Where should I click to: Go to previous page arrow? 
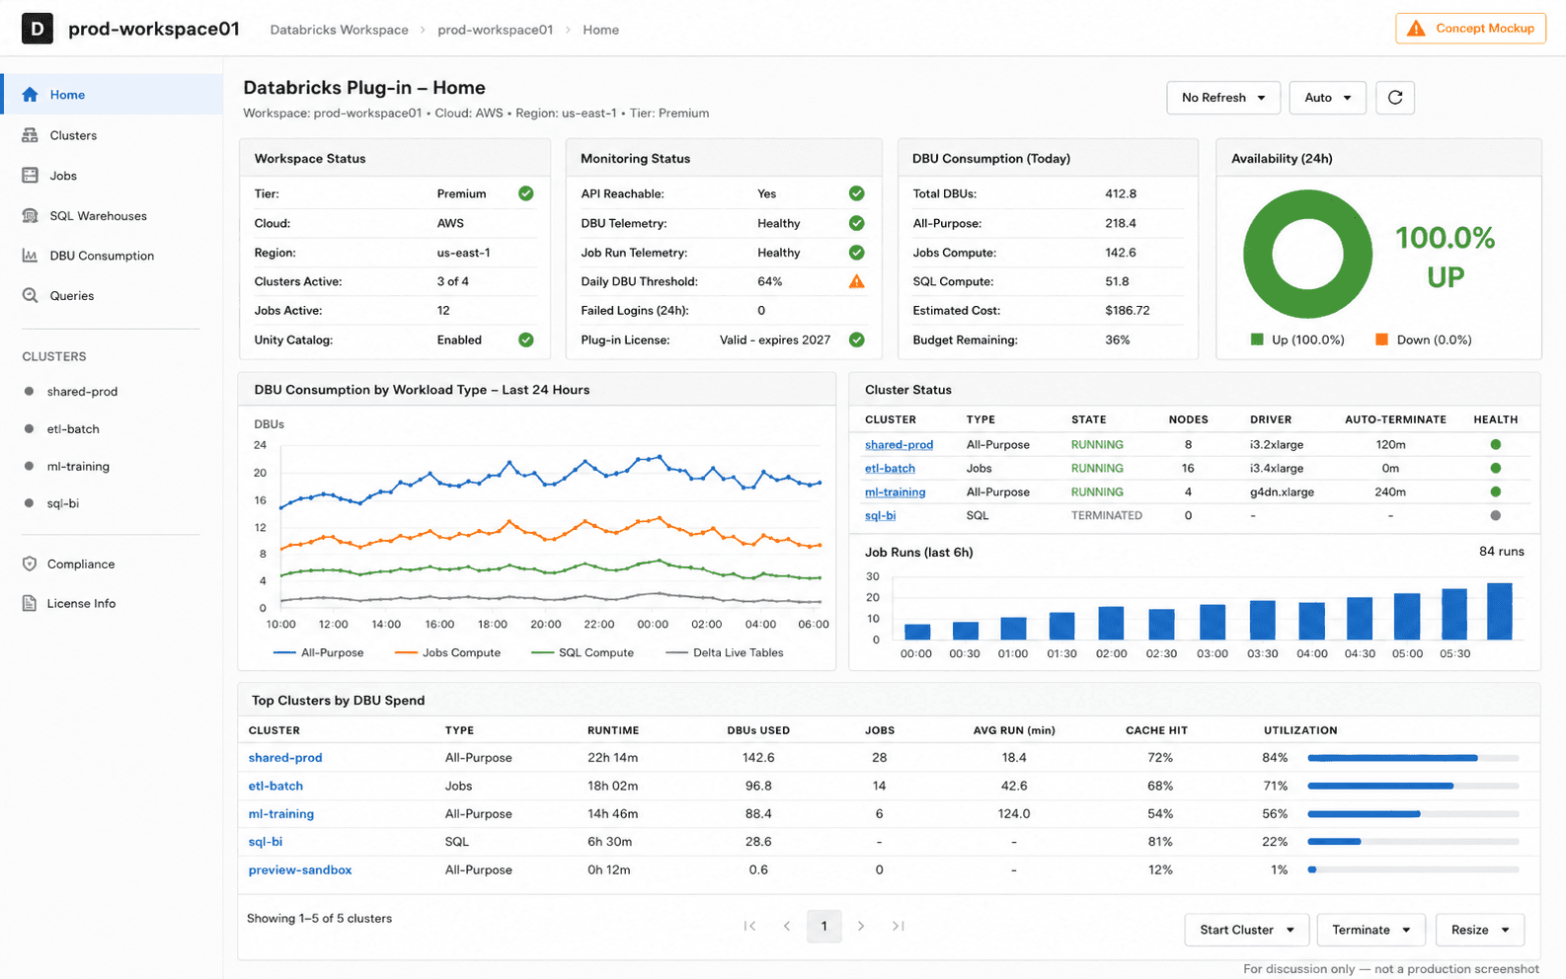pyautogui.click(x=787, y=926)
